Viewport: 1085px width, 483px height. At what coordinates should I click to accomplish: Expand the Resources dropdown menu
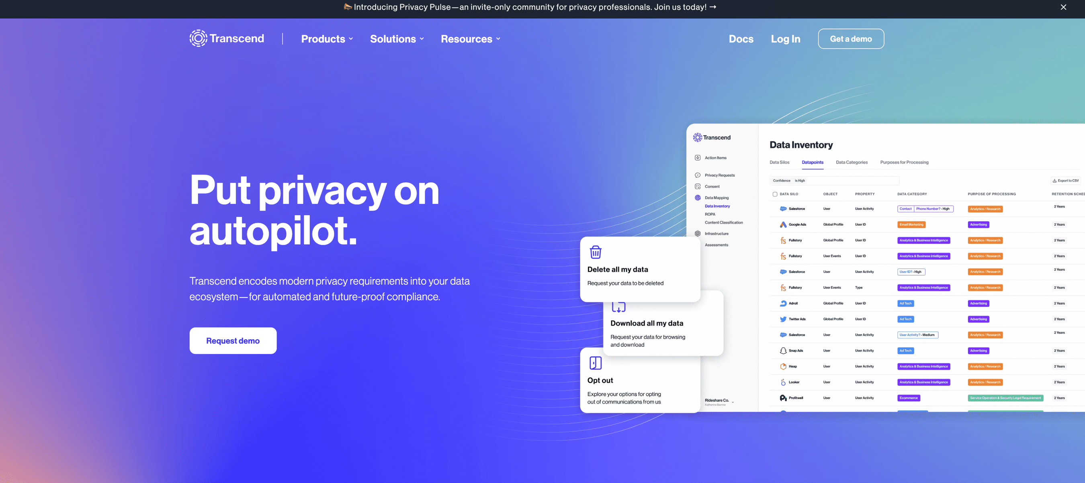[471, 39]
